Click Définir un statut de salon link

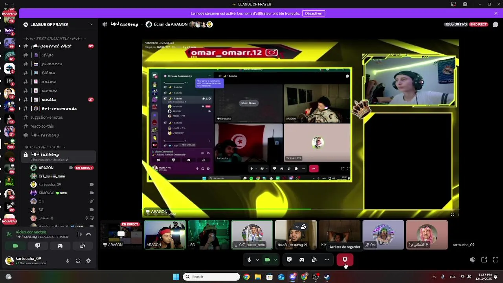(x=50, y=160)
